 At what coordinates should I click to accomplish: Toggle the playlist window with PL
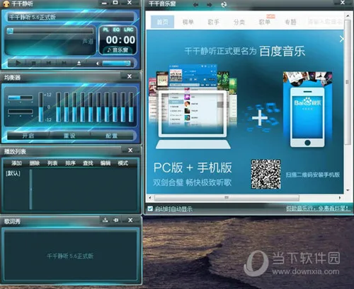[105, 30]
